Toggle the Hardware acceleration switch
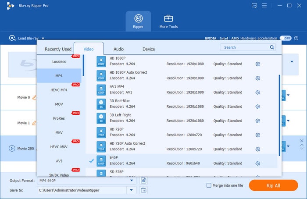 coord(286,38)
